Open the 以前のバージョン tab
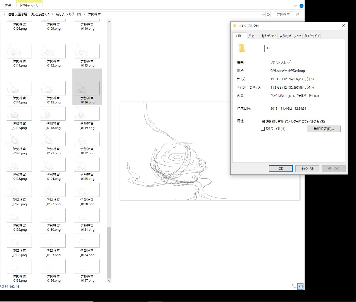Viewport: 356px width, 302px height. (x=290, y=36)
